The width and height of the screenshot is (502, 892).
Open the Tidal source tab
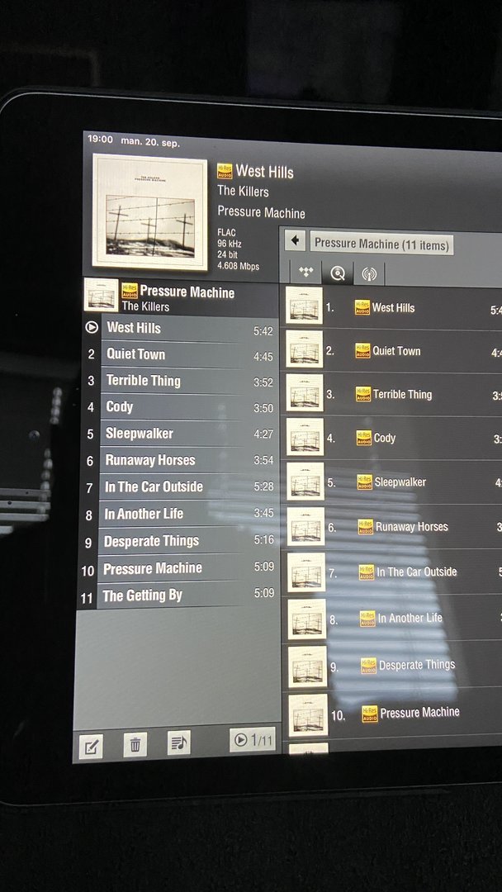[x=305, y=273]
